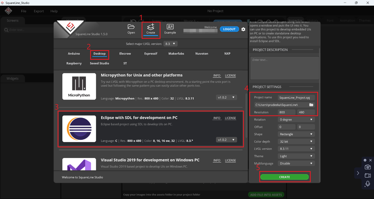Image resolution: width=374 pixels, height=199 pixels.
Task: Select the NXP platform tab
Action: (227, 53)
